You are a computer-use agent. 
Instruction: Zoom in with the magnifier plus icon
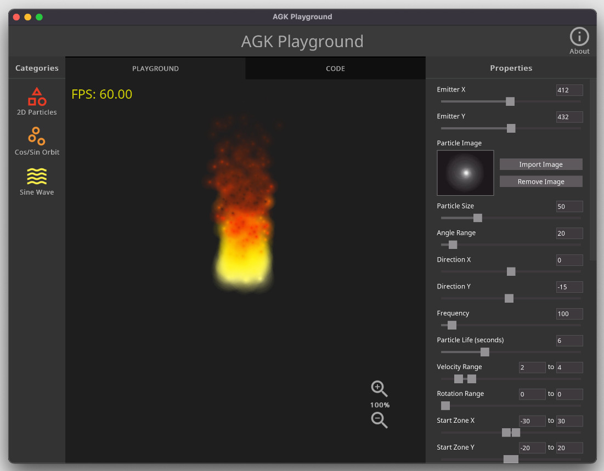point(379,389)
